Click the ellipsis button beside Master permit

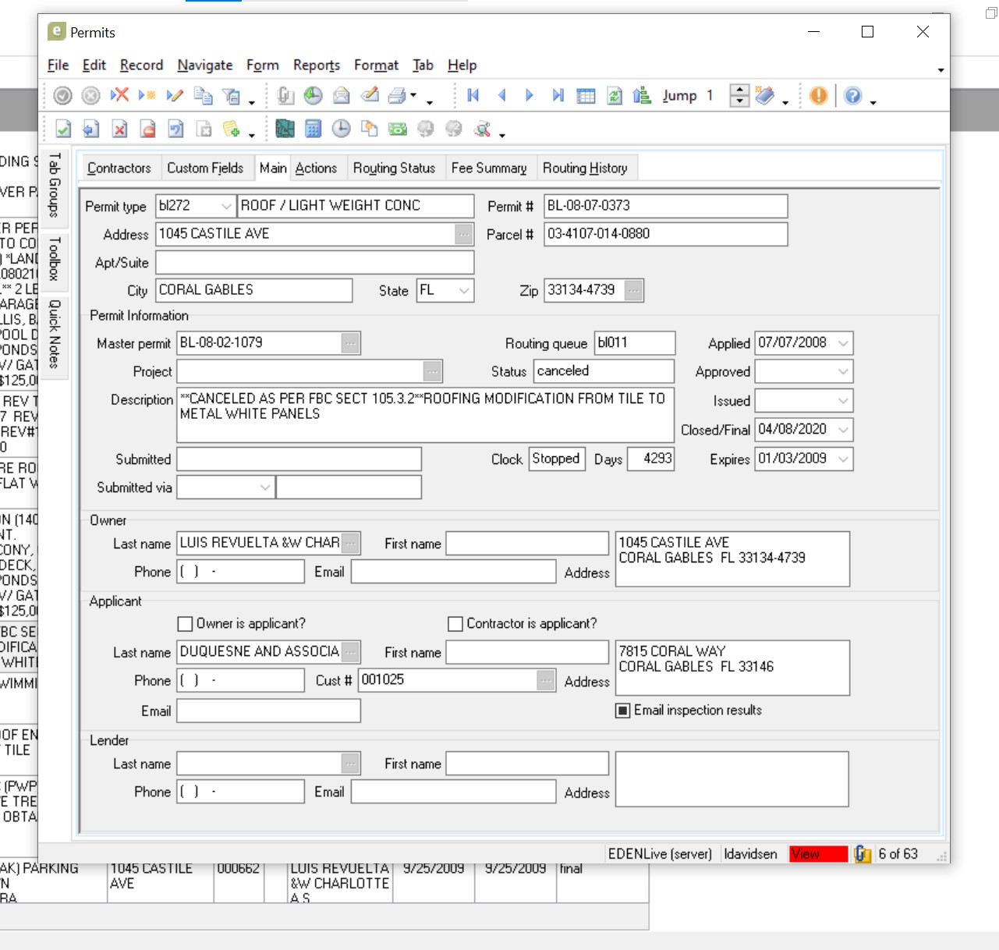point(351,343)
